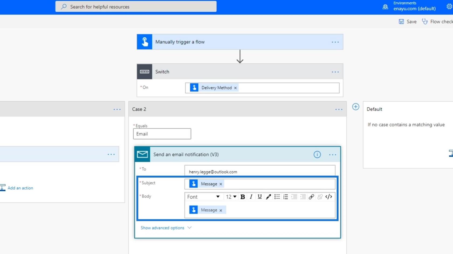The width and height of the screenshot is (453, 254).
Task: Open the settings gear icon
Action: (449, 6)
